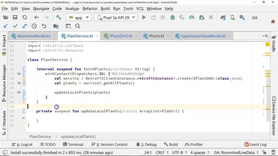Open the Device File Explorer panel
Image resolution: width=278 pixels, height=156 pixels.
pos(274,116)
